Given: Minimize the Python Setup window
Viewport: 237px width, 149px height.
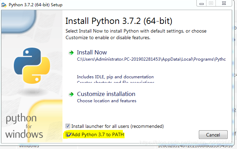Looking at the screenshot, I should tap(202, 3).
